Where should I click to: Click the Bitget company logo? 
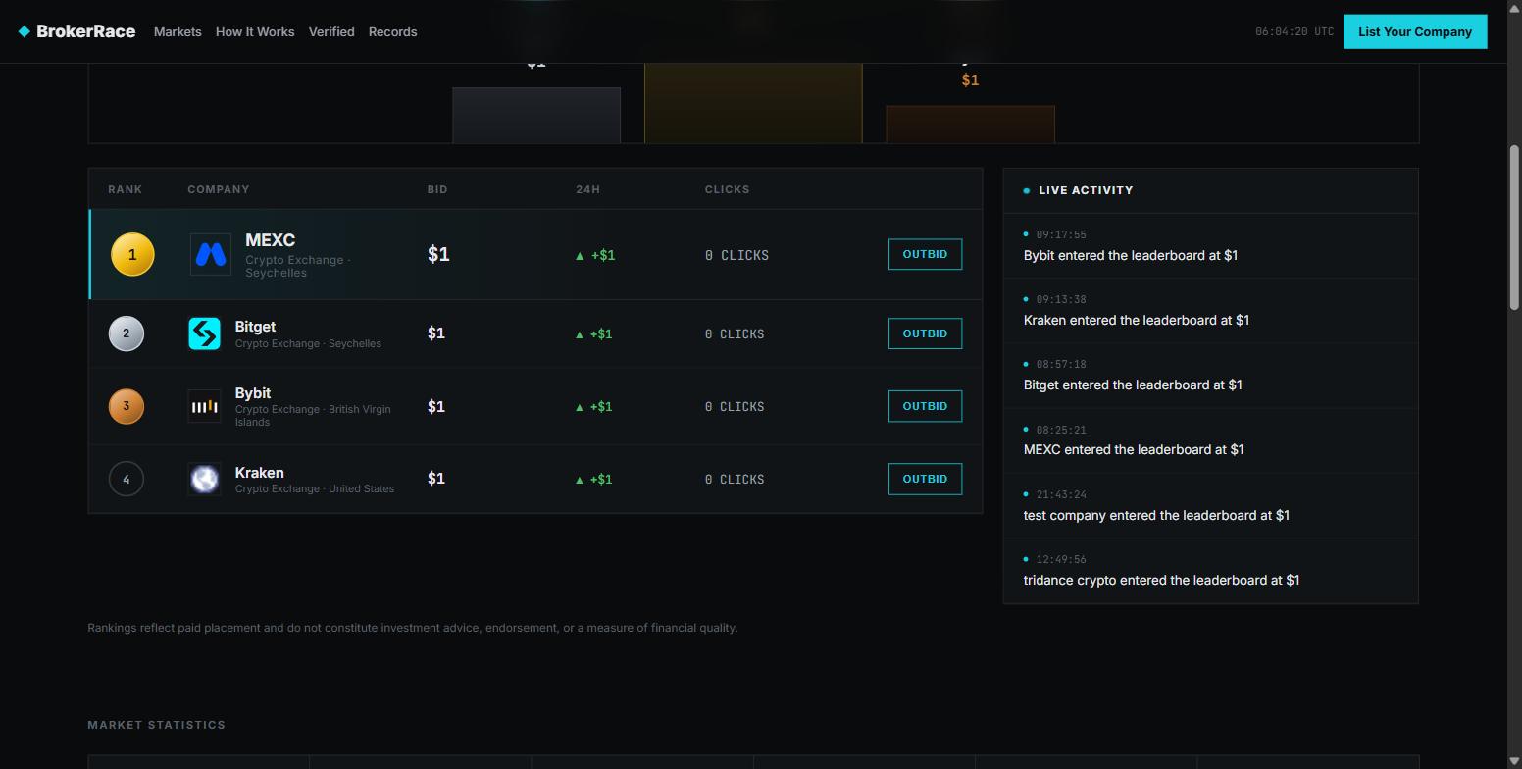pyautogui.click(x=204, y=333)
